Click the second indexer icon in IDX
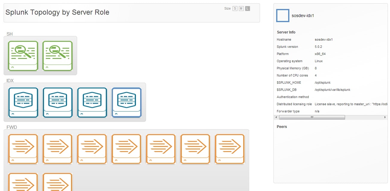This screenshot has width=390, height=191. (58, 103)
